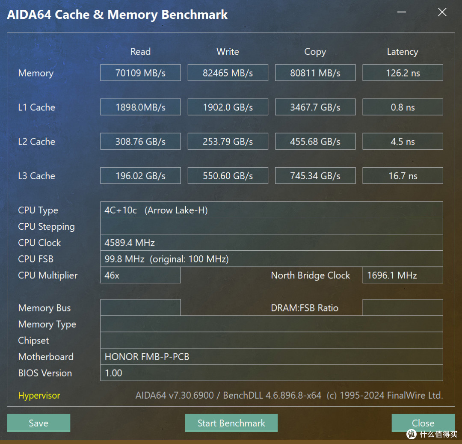Click the empty Chipset field
The image size is (462, 444).
pos(271,340)
